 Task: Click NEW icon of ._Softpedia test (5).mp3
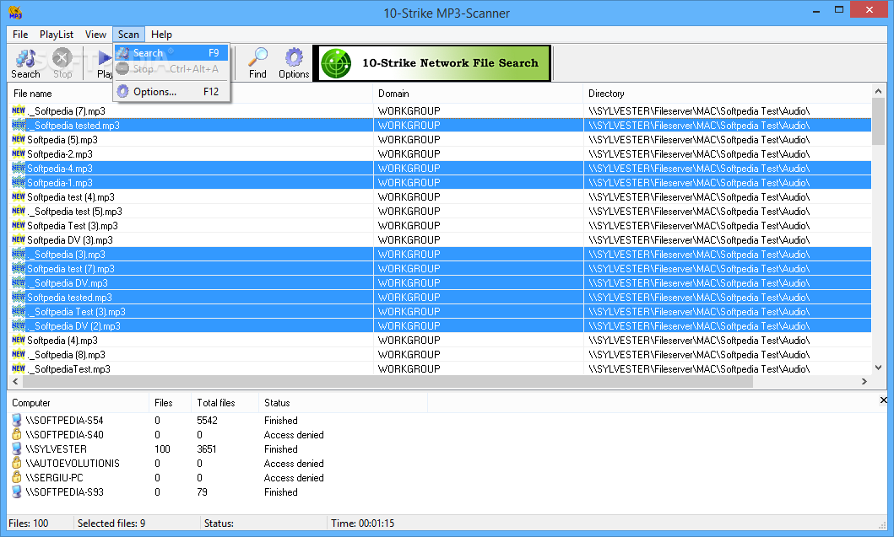19,212
